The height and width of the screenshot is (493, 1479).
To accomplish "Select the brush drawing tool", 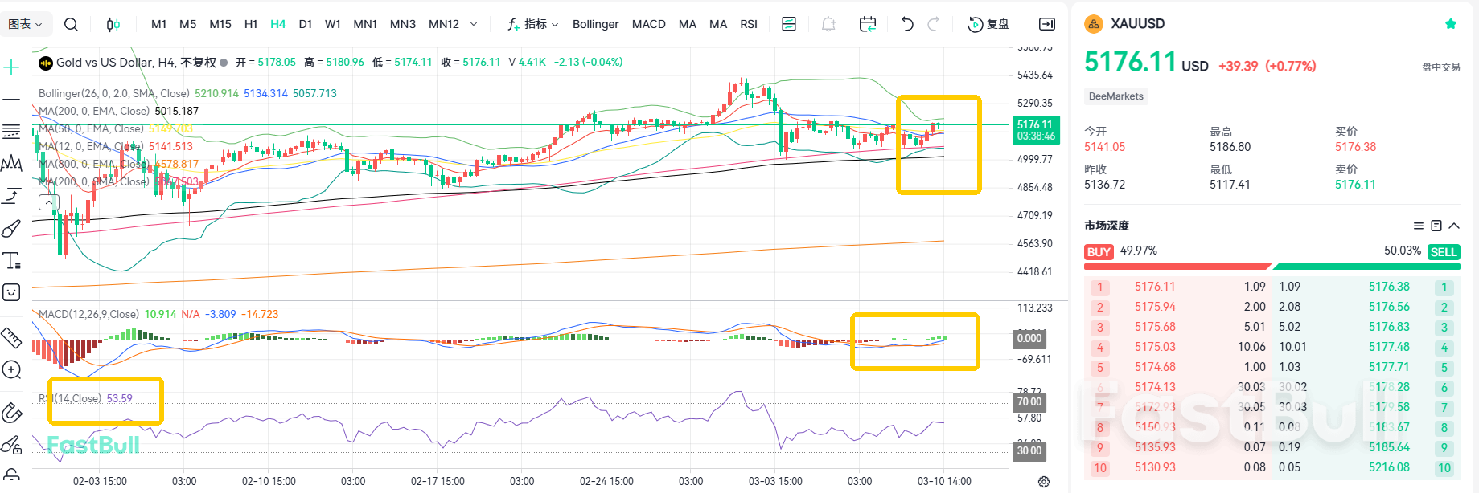I will click(x=11, y=229).
